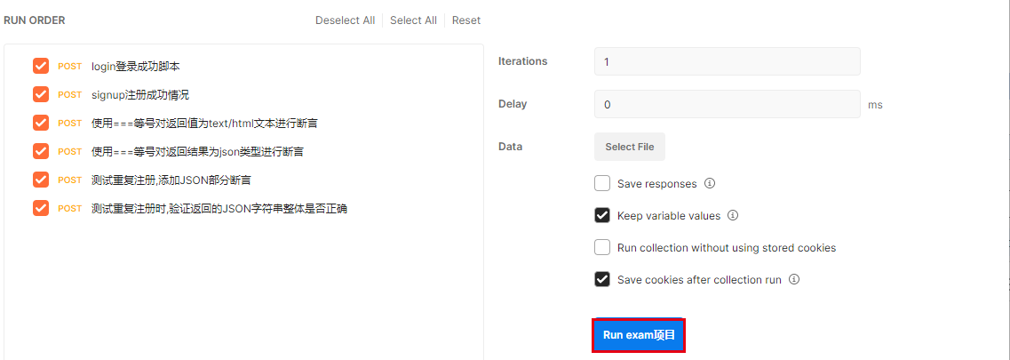Click info icon beside Keep variable values
The width and height of the screenshot is (1010, 360).
[x=733, y=216]
